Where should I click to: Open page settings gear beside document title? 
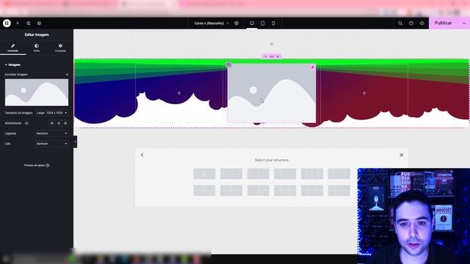(236, 23)
